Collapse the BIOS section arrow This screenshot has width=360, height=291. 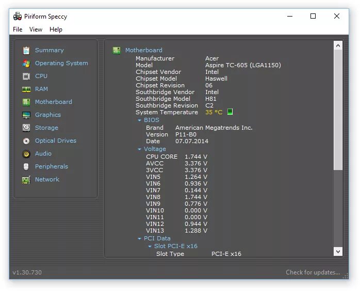point(139,120)
